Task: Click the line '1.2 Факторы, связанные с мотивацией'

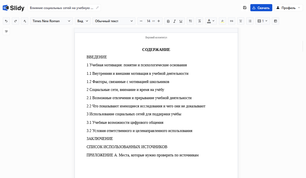Action: (128, 82)
